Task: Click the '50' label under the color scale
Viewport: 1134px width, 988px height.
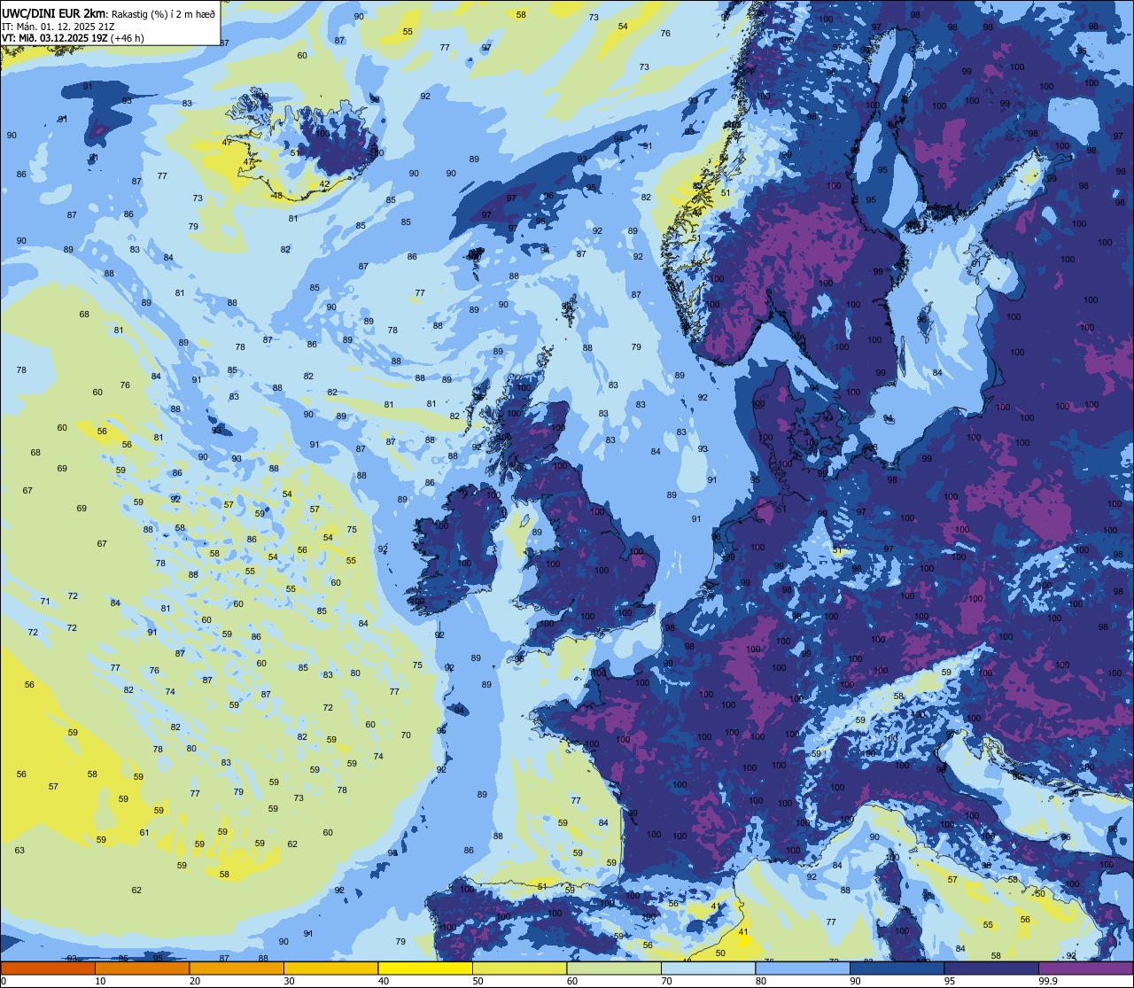Action: point(478,981)
